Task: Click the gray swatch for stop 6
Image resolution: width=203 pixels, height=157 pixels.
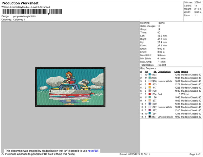Action: pyautogui.click(x=150, y=91)
